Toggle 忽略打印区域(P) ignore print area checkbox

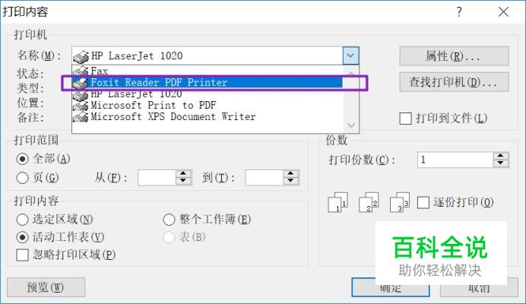pyautogui.click(x=23, y=255)
